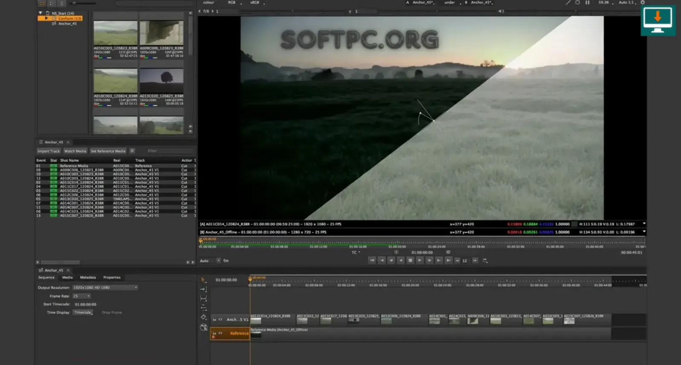This screenshot has width=681, height=365.
Task: Toggle the viewer guides frame icon
Action: (578, 3)
